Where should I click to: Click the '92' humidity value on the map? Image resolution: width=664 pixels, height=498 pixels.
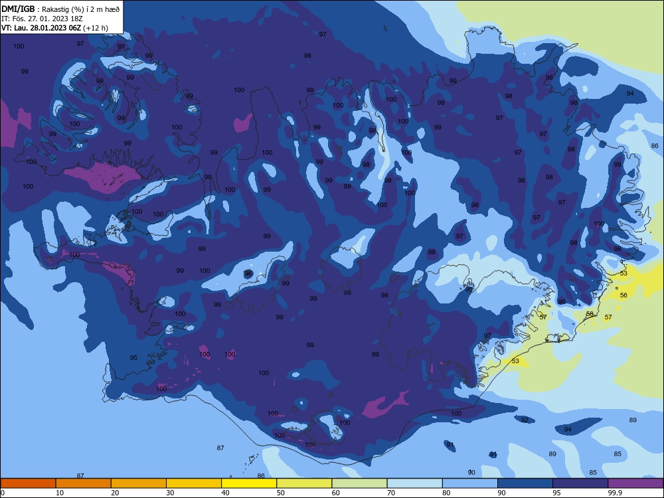click(x=525, y=420)
